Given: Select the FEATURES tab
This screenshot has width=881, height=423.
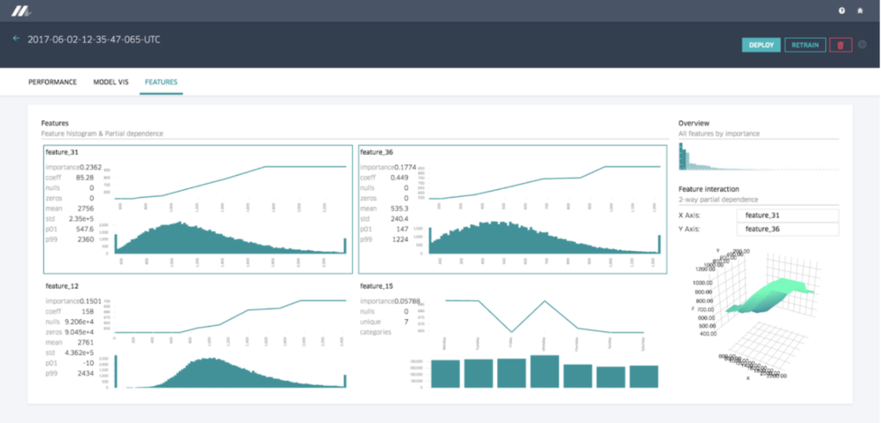Looking at the screenshot, I should [161, 82].
